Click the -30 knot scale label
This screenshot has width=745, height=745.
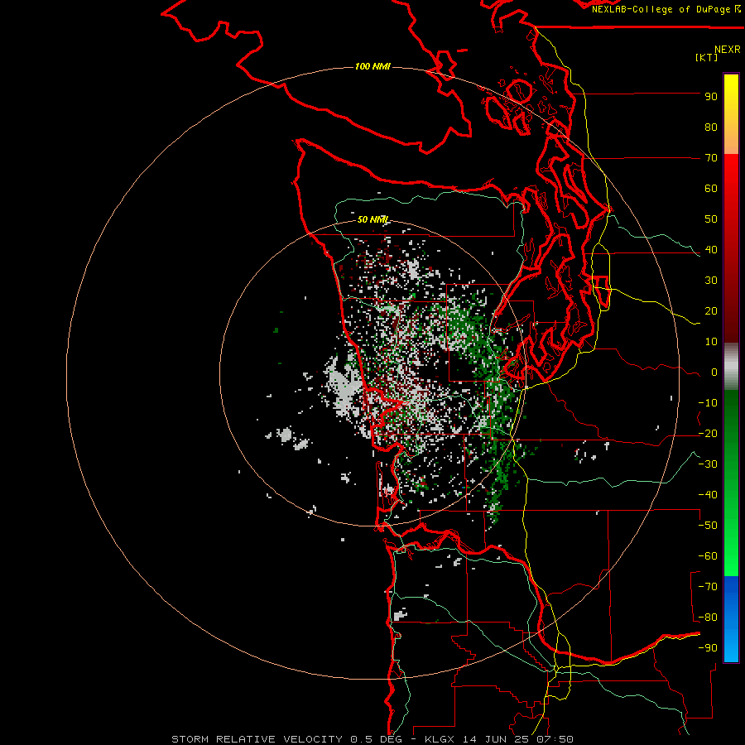tap(708, 464)
